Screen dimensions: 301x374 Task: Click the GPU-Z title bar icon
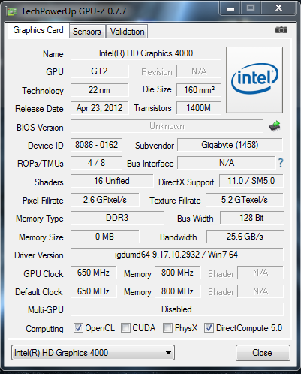coord(11,11)
